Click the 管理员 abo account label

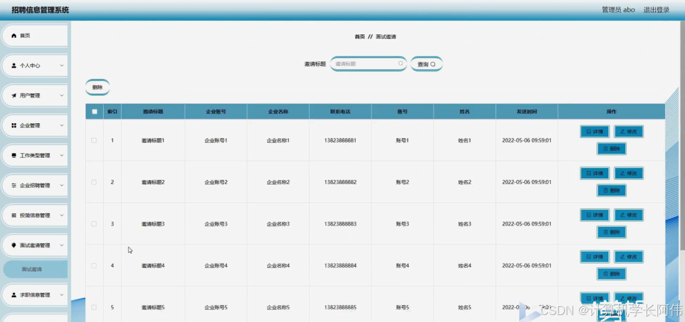(x=619, y=10)
